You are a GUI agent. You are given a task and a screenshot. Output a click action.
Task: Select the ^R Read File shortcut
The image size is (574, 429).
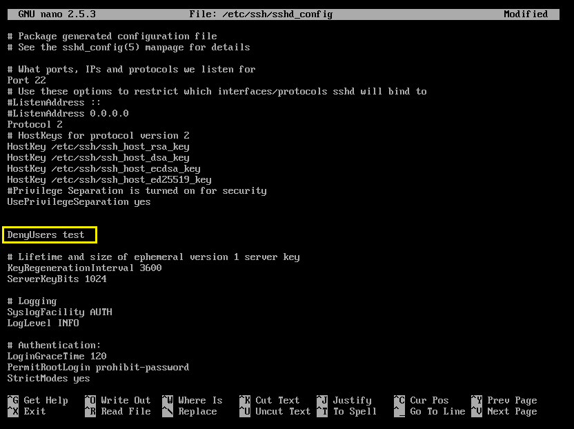(117, 411)
